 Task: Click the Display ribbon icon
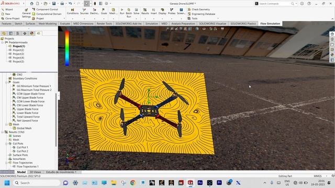tap(162, 11)
